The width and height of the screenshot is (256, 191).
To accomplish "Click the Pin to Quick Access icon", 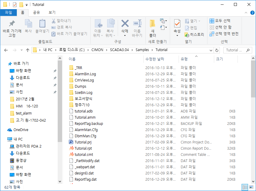I will pyautogui.click(x=12, y=24).
